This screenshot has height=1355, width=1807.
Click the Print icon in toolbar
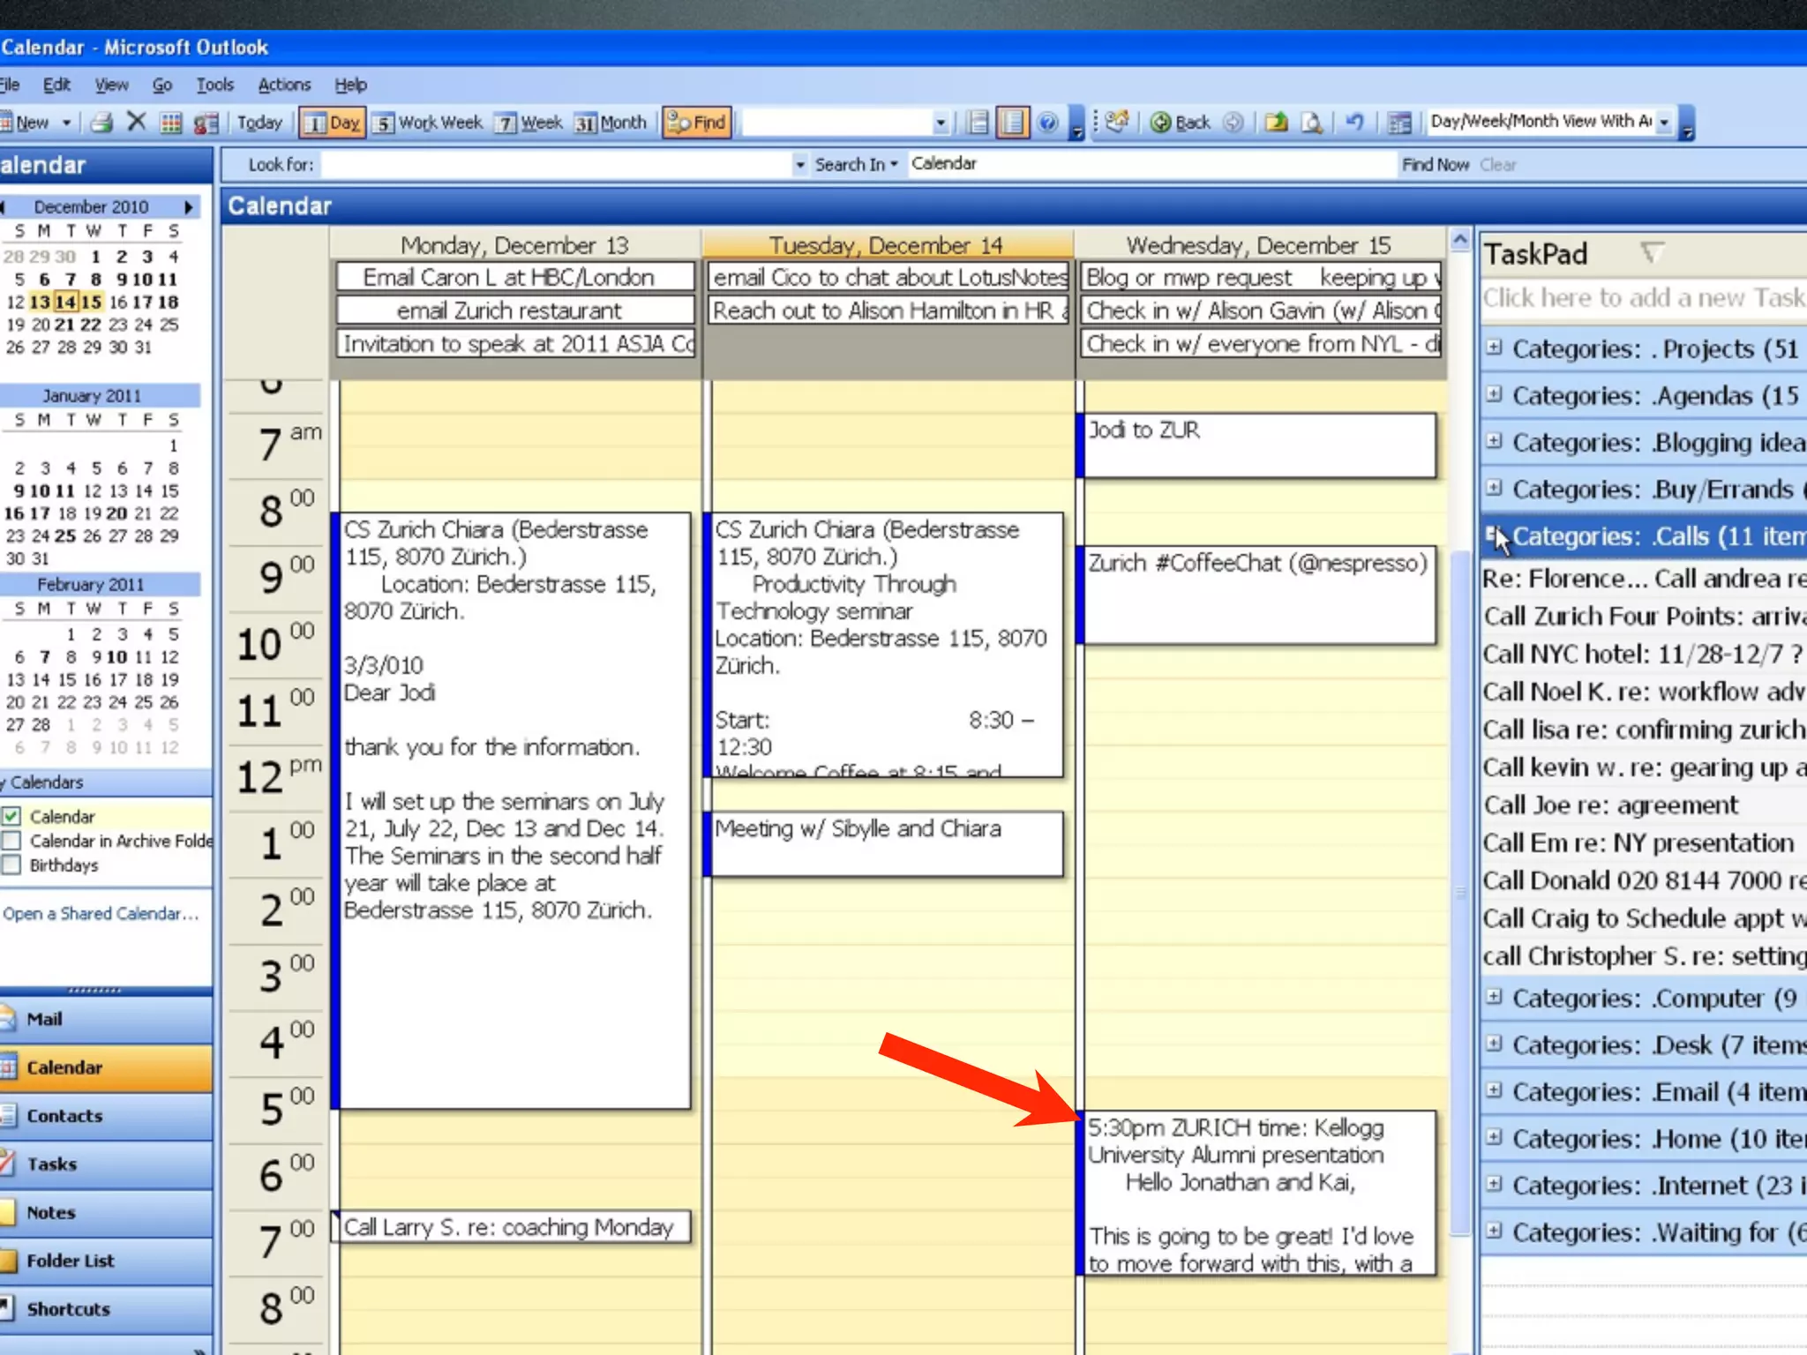(102, 123)
